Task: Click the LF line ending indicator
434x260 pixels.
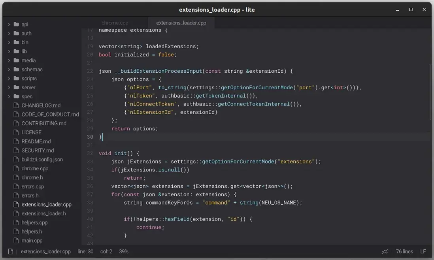Action: (423, 252)
